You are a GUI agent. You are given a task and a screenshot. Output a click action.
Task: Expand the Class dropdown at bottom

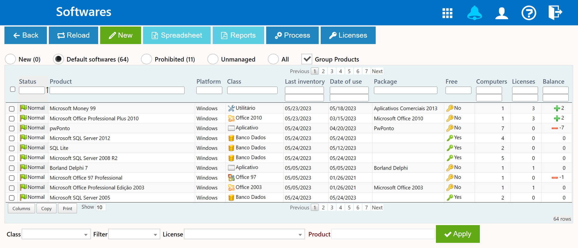click(56, 234)
